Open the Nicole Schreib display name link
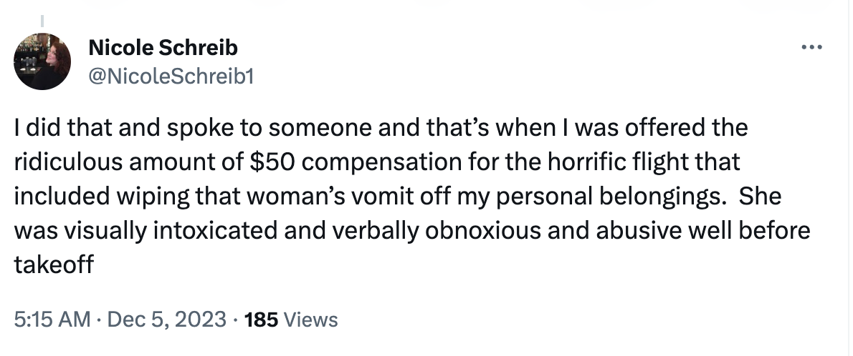 (x=162, y=49)
